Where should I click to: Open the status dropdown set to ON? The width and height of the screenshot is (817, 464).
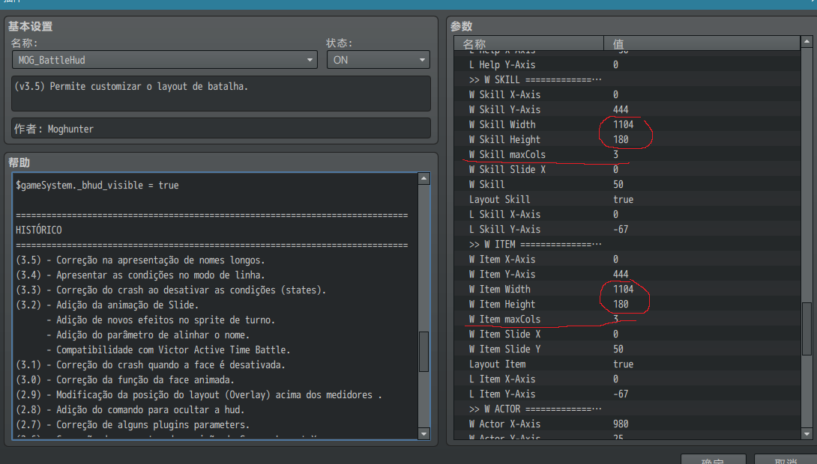[378, 60]
